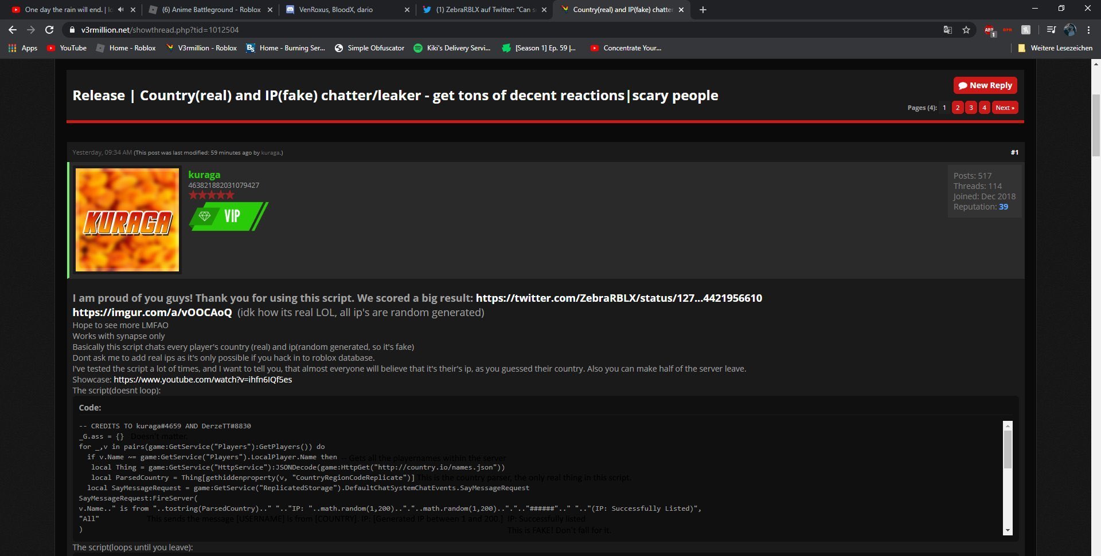Expand the Weitere Lesezeichen folder
1101x556 pixels.
pyautogui.click(x=1055, y=48)
